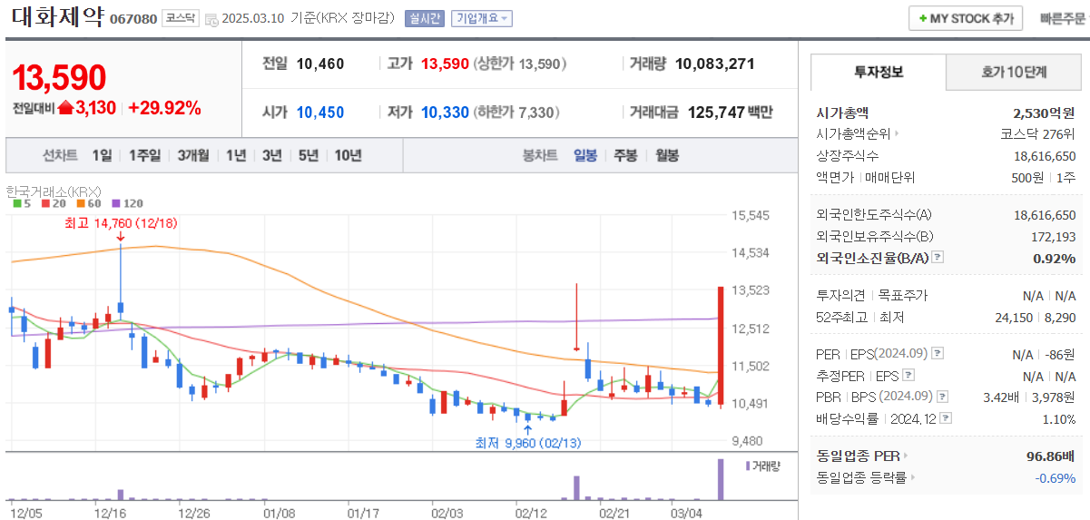Click the 코스닥 market label
Viewport: 1090px width, 520px height.
[x=180, y=18]
